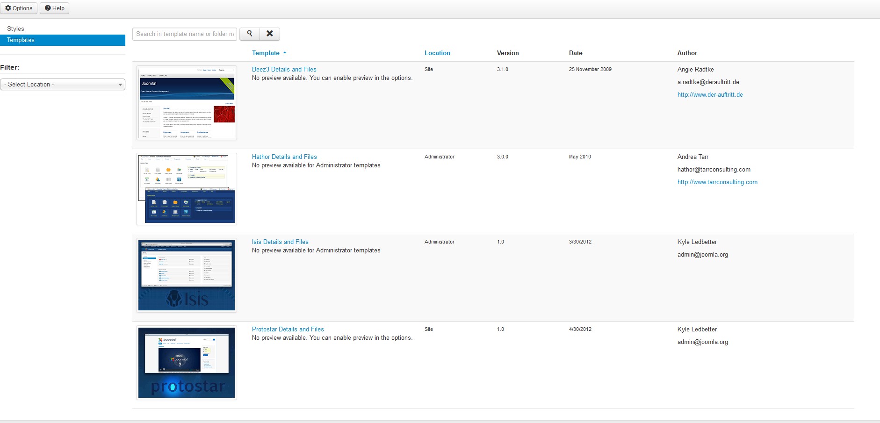Open Beez3 Details and Files

tap(284, 69)
